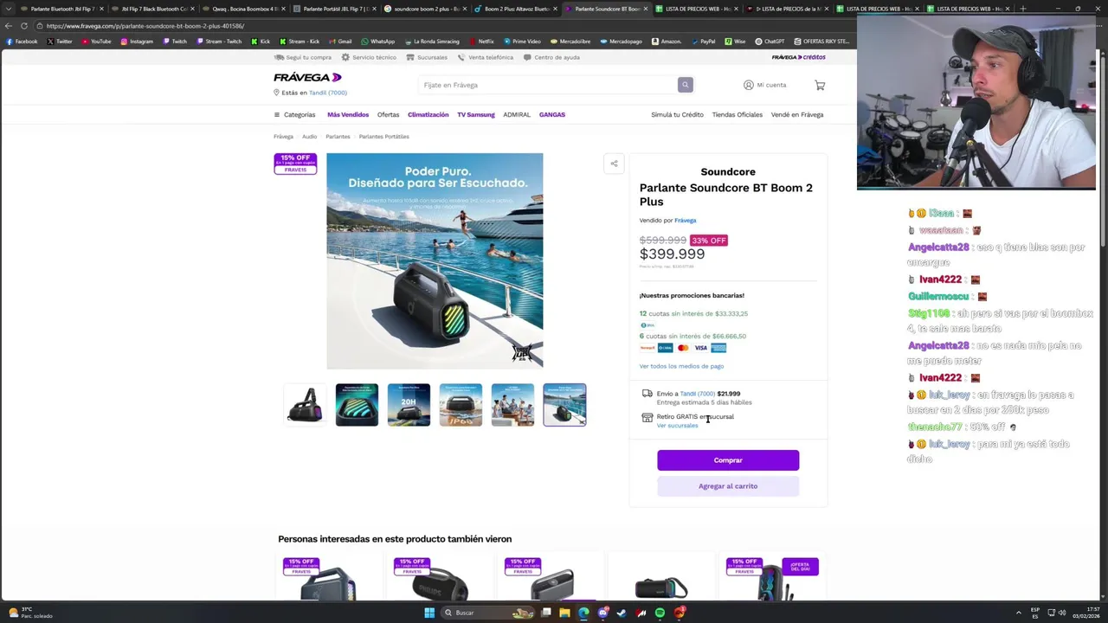Open ADMIRAL in the navigation
This screenshot has height=623, width=1108.
pyautogui.click(x=517, y=114)
